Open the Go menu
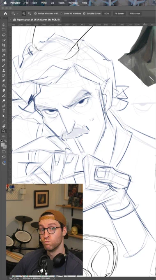 [x=53, y=3]
